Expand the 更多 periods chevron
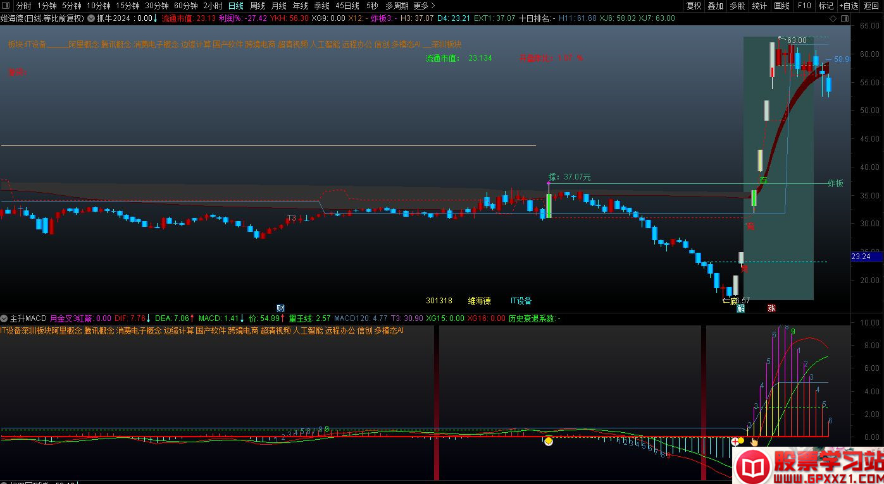Image resolution: width=884 pixels, height=484 pixels. (433, 6)
